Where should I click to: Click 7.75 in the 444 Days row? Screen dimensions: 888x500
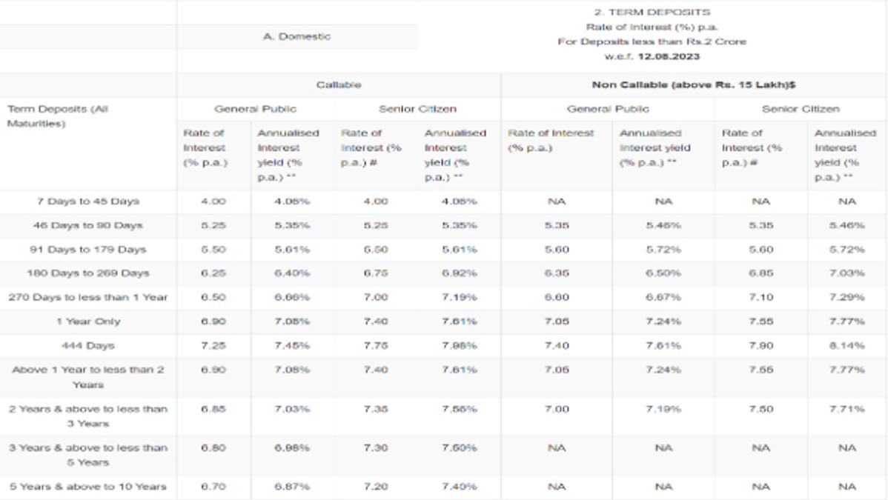coord(376,345)
